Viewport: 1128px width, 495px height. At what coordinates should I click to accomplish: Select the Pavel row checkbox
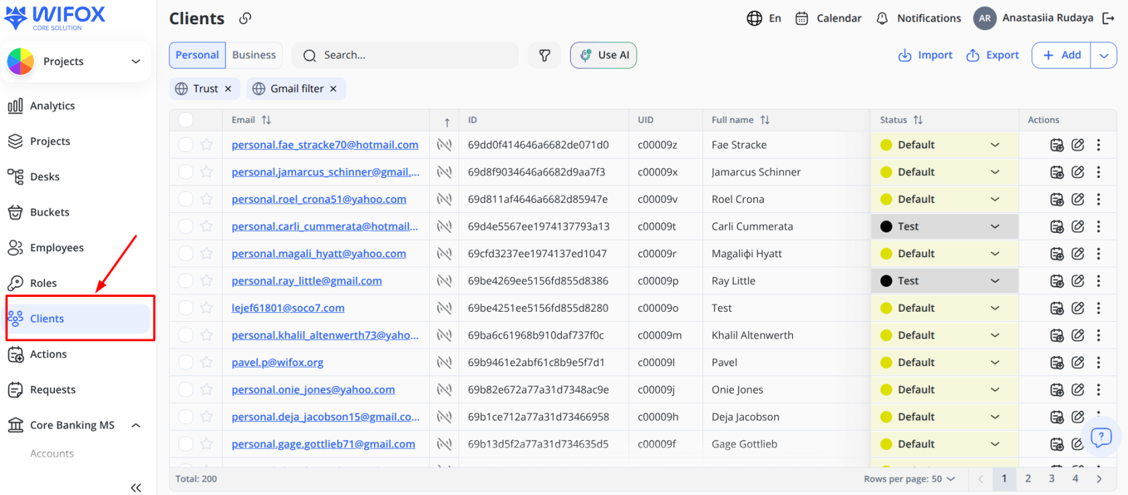click(186, 362)
